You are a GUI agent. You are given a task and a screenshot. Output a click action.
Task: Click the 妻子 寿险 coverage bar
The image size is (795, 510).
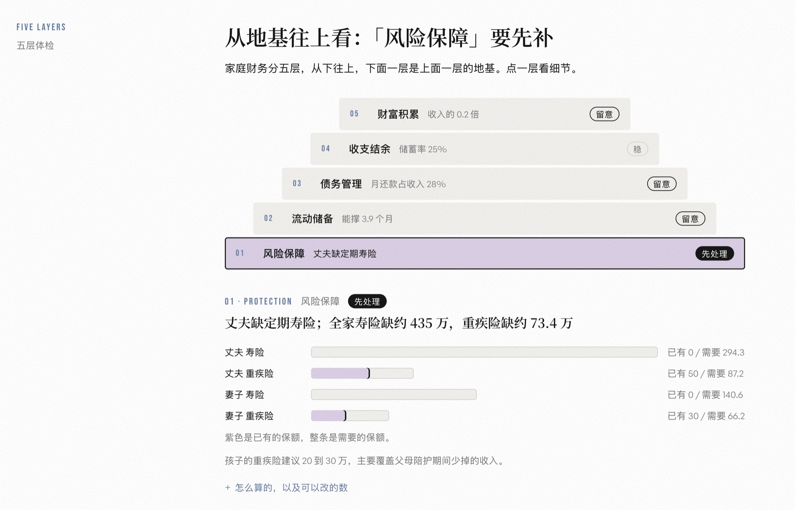pyautogui.click(x=394, y=394)
